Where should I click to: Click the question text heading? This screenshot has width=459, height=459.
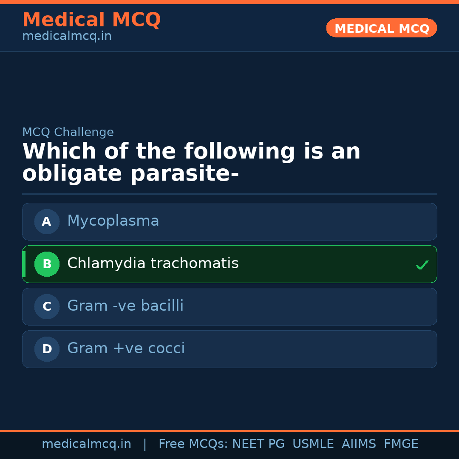(x=191, y=163)
